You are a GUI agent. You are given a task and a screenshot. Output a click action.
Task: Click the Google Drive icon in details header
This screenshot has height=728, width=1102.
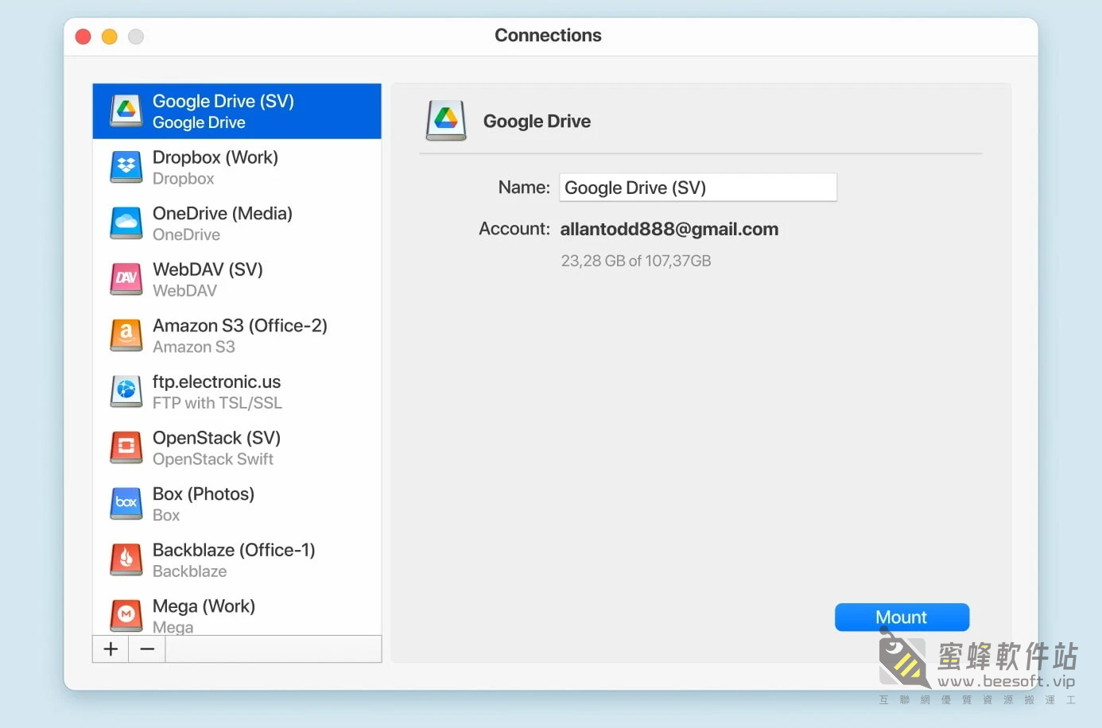(x=446, y=121)
